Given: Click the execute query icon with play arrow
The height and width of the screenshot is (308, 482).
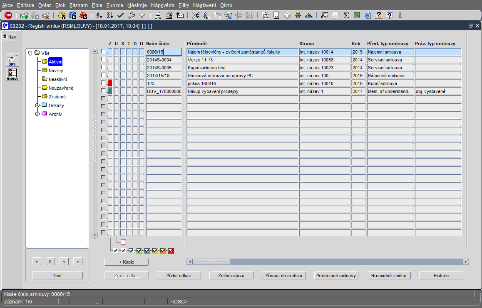Looking at the screenshot, I should [72, 15].
